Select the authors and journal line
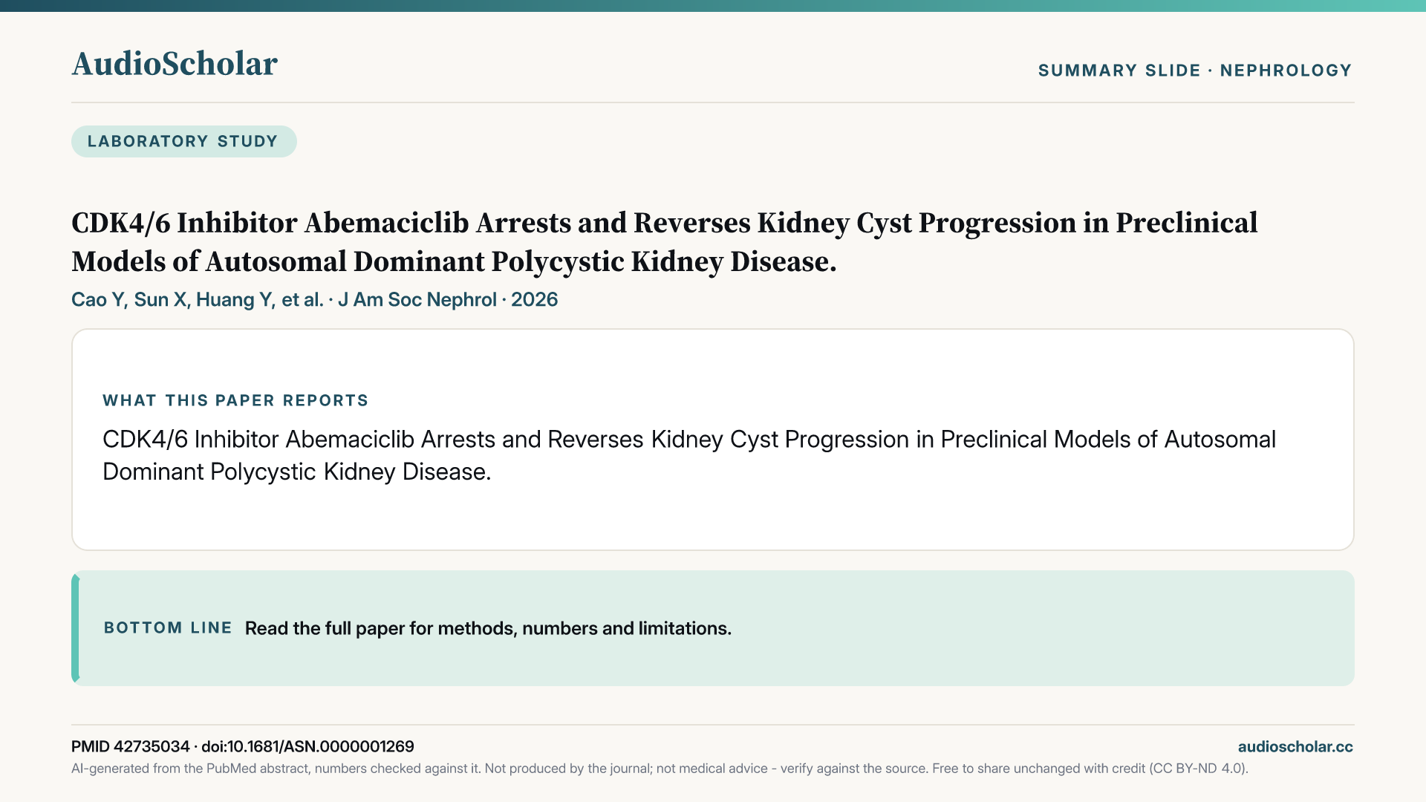Screen dimensions: 1426x802 click(x=314, y=299)
